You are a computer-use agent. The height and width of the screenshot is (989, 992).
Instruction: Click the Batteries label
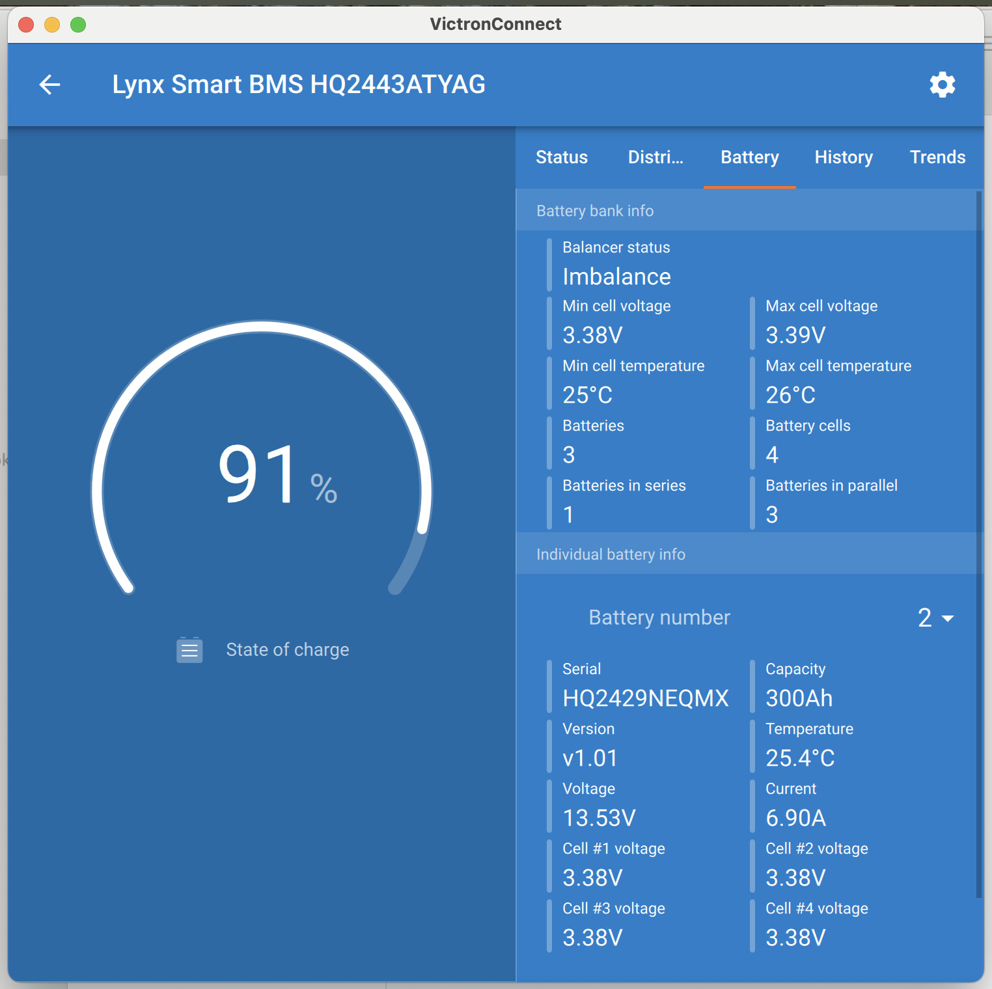pyautogui.click(x=593, y=426)
